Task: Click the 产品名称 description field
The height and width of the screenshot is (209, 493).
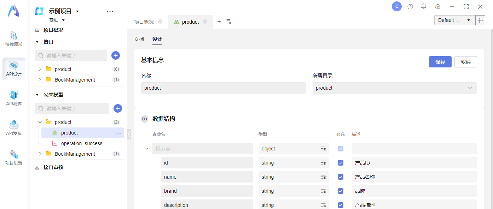Action: coord(414,177)
